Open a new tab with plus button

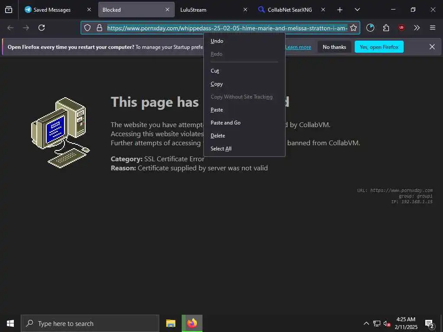point(340,10)
